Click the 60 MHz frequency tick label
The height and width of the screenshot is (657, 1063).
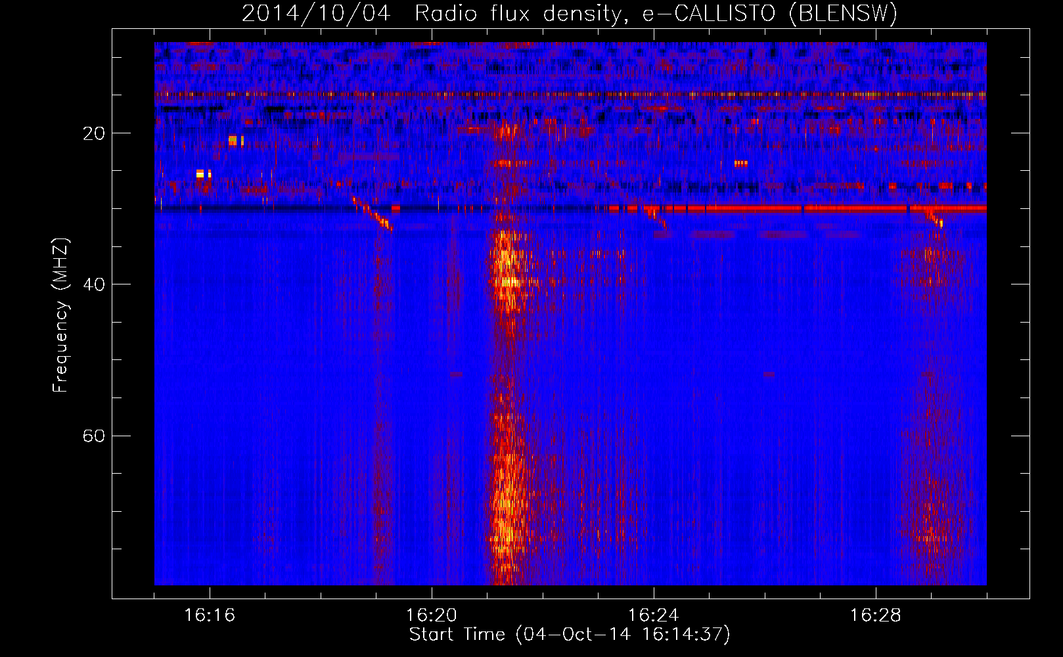(94, 436)
